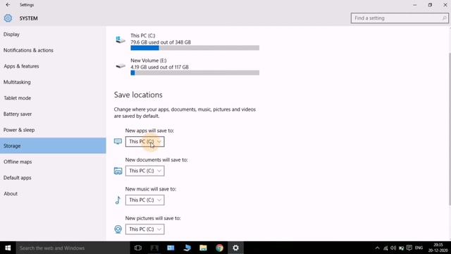
Task: Click the camera icon beside New pictures
Action: click(118, 229)
